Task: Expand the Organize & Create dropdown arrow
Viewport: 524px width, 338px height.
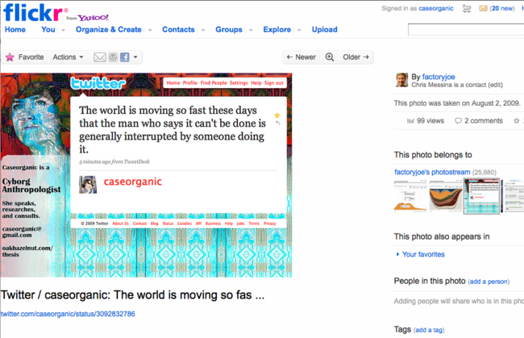Action: [150, 30]
